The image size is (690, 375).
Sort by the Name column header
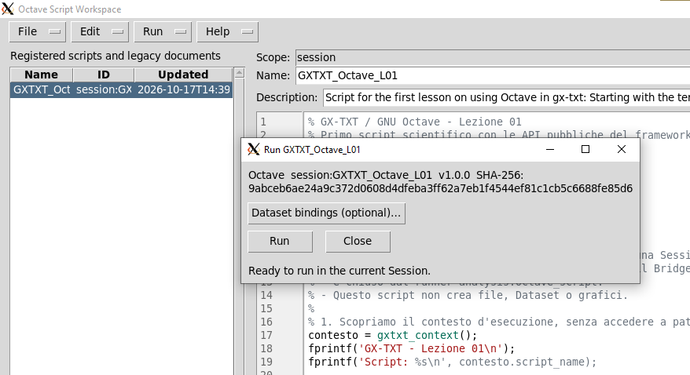coord(42,75)
